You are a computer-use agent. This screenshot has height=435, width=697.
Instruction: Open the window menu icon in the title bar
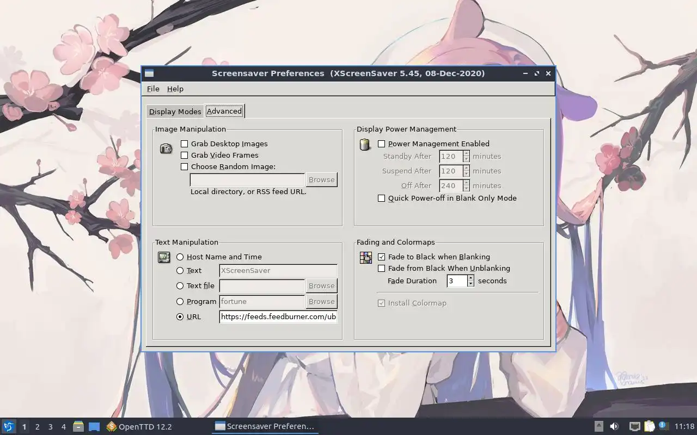coord(149,73)
